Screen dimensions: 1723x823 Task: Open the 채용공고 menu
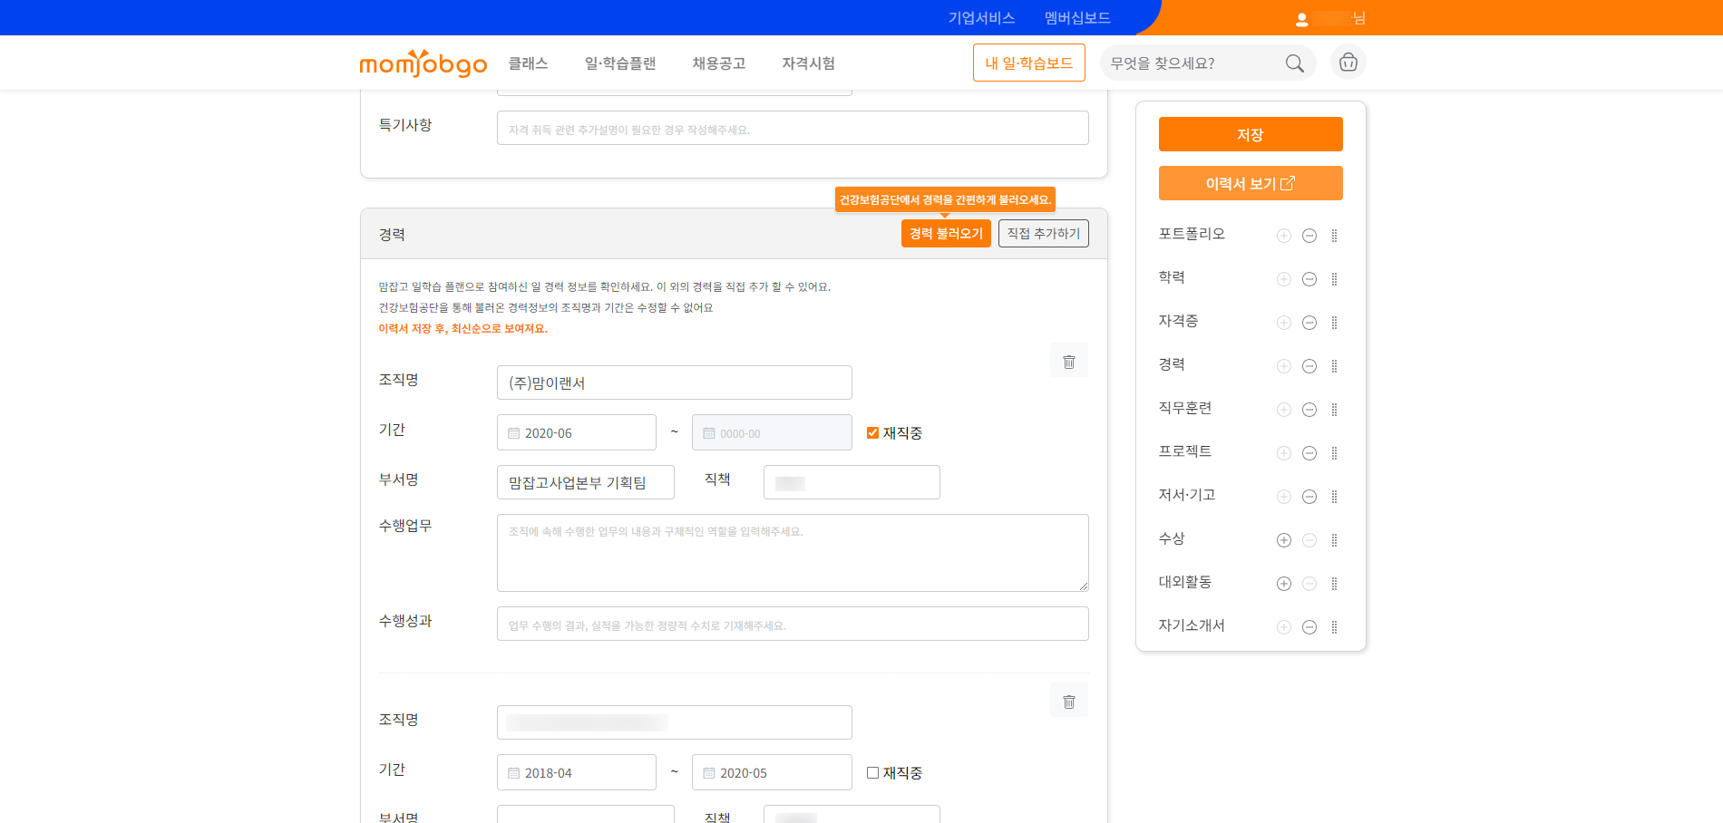(x=718, y=63)
